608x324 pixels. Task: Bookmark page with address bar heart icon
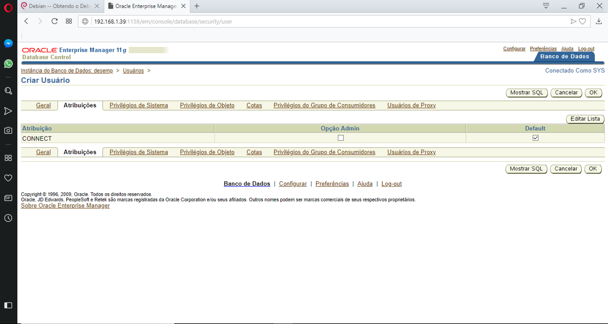click(583, 21)
